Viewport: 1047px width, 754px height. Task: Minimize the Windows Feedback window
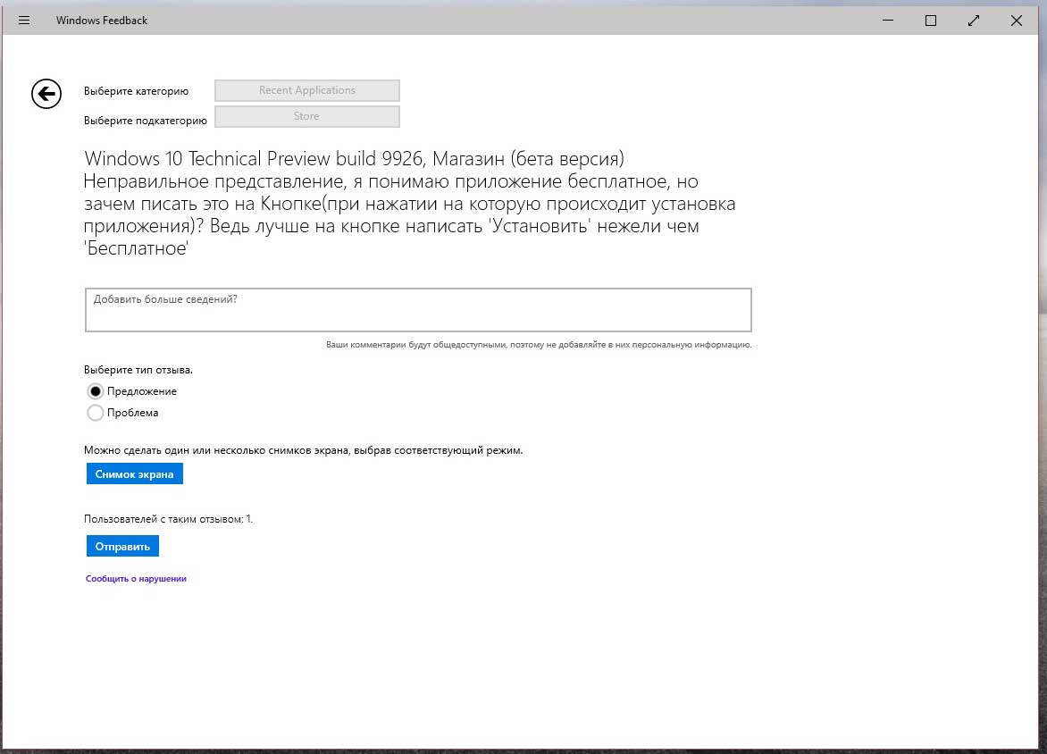click(887, 21)
